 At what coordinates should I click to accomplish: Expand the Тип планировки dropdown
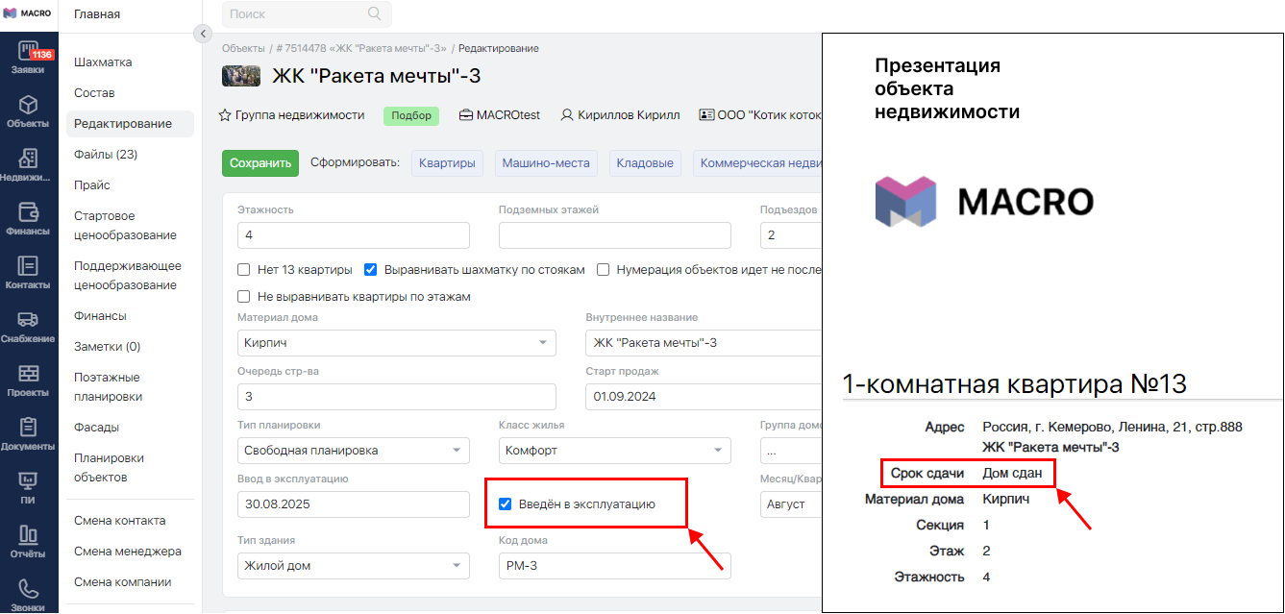tap(353, 451)
